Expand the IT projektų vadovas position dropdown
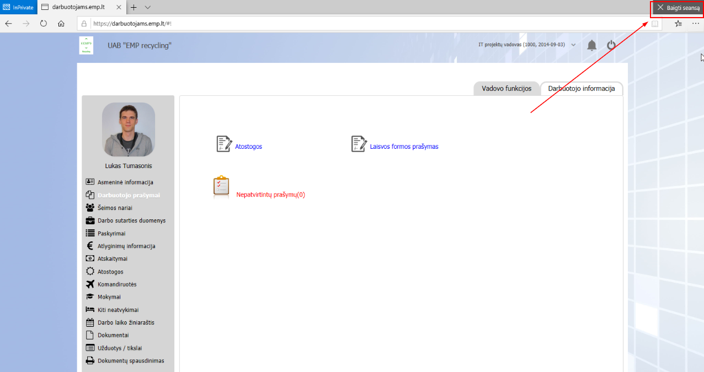704x372 pixels. (x=574, y=45)
